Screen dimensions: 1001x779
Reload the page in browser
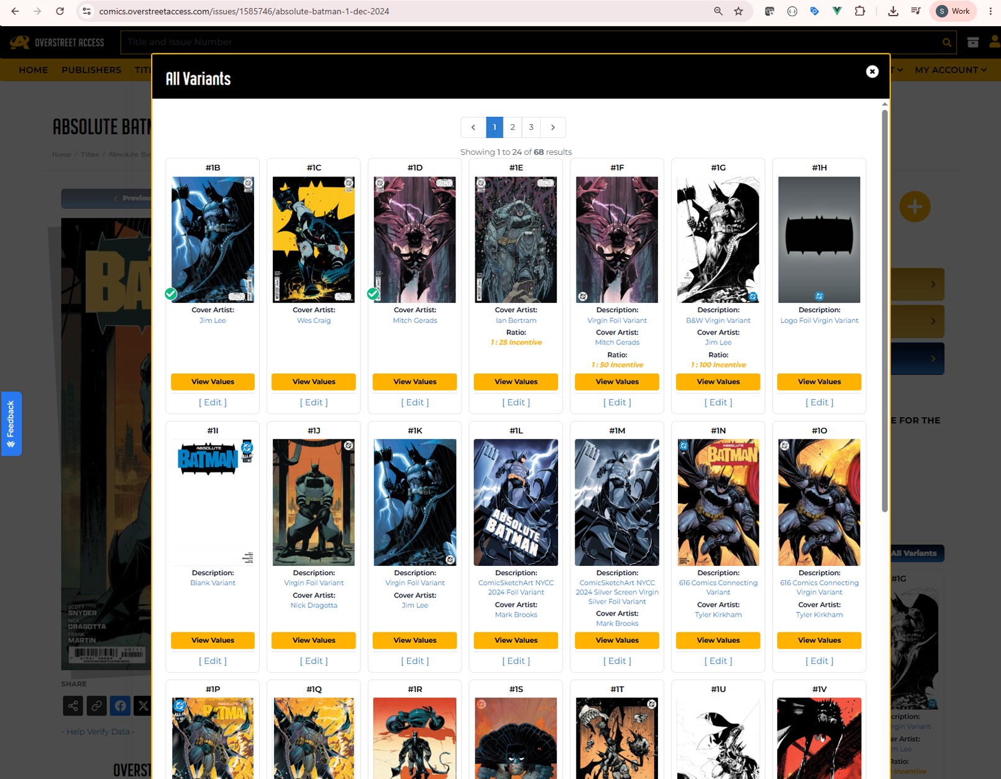tap(60, 11)
